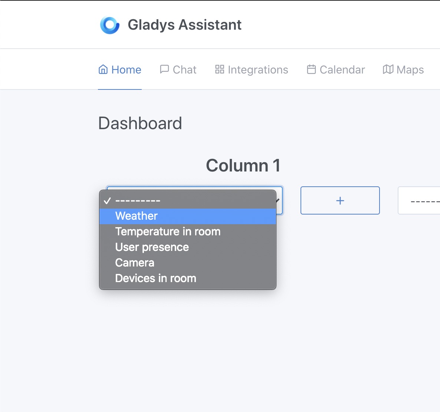This screenshot has width=440, height=412.
Task: Choose Devices in room from dropdown
Action: [x=155, y=278]
